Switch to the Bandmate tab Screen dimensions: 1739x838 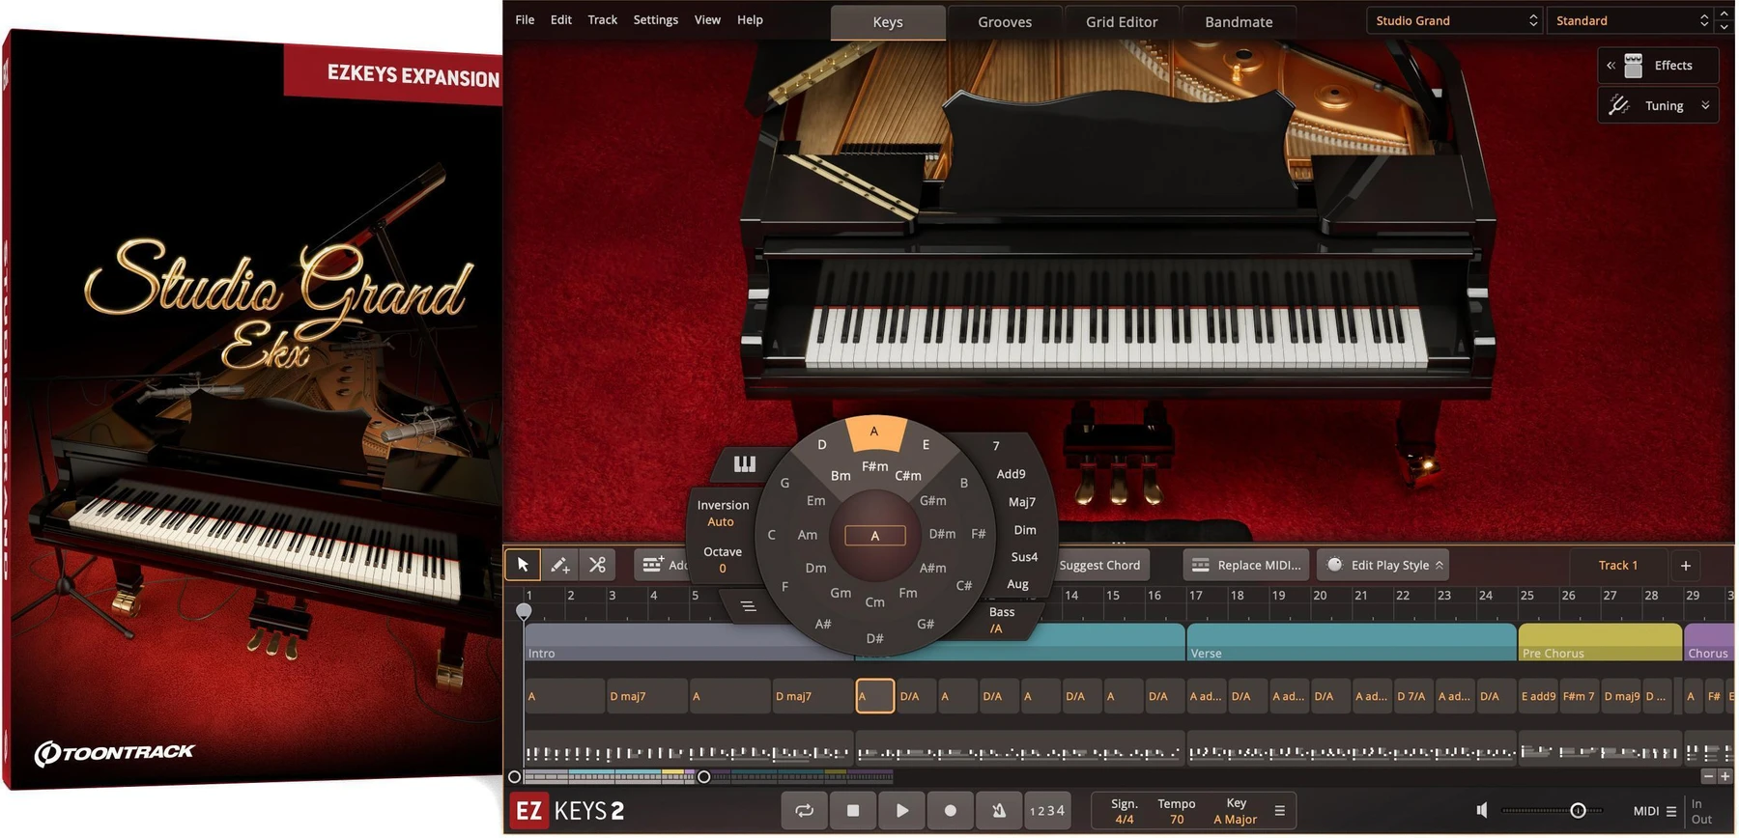pyautogui.click(x=1239, y=22)
